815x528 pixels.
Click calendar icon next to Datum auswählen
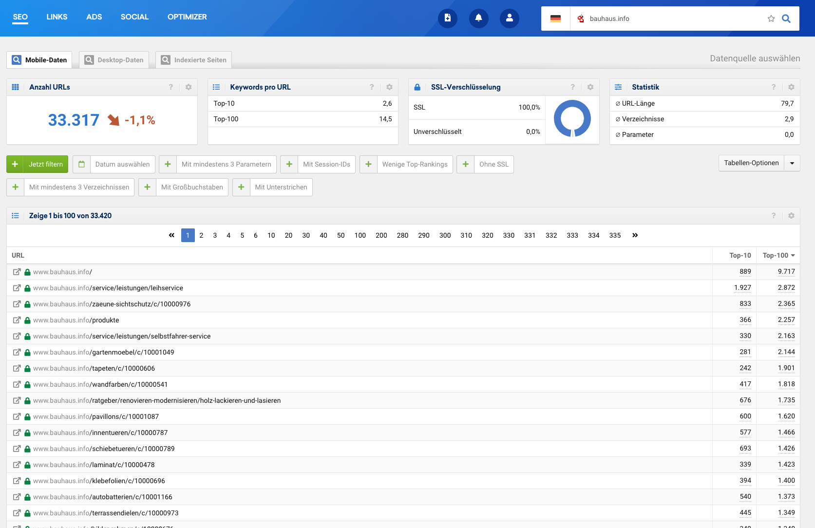81,164
